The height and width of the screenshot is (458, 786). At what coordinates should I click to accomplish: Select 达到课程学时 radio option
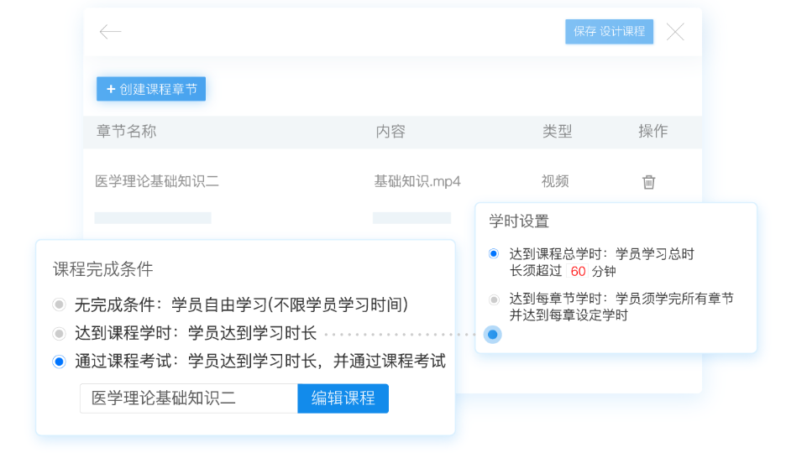click(59, 333)
